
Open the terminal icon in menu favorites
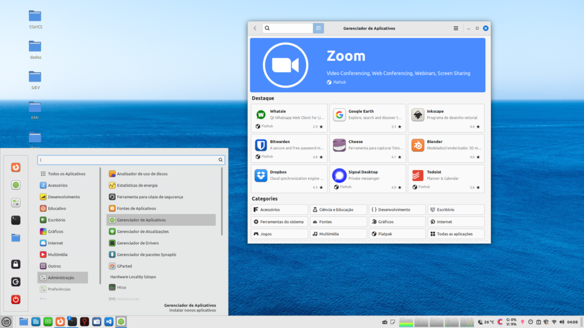[16, 220]
